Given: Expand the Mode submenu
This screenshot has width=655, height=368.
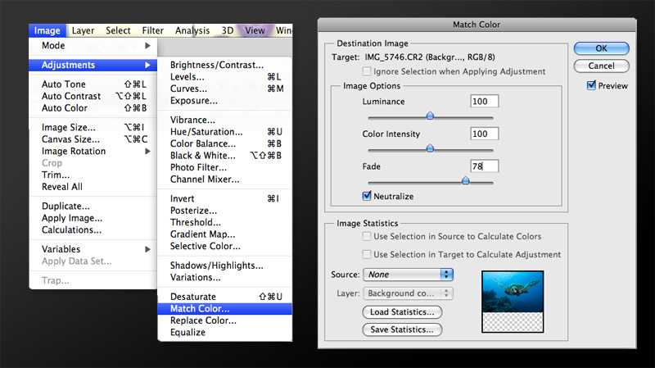Looking at the screenshot, I should click(x=93, y=46).
